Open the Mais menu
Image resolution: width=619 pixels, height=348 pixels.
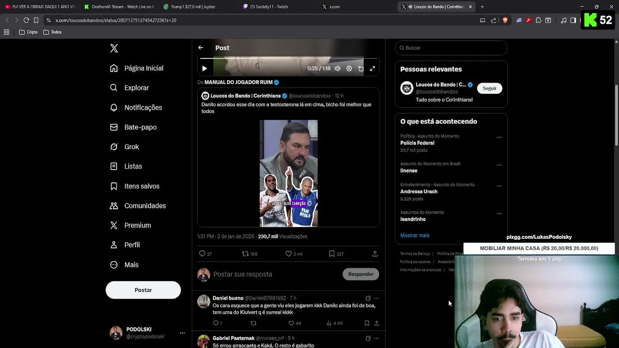click(x=124, y=265)
